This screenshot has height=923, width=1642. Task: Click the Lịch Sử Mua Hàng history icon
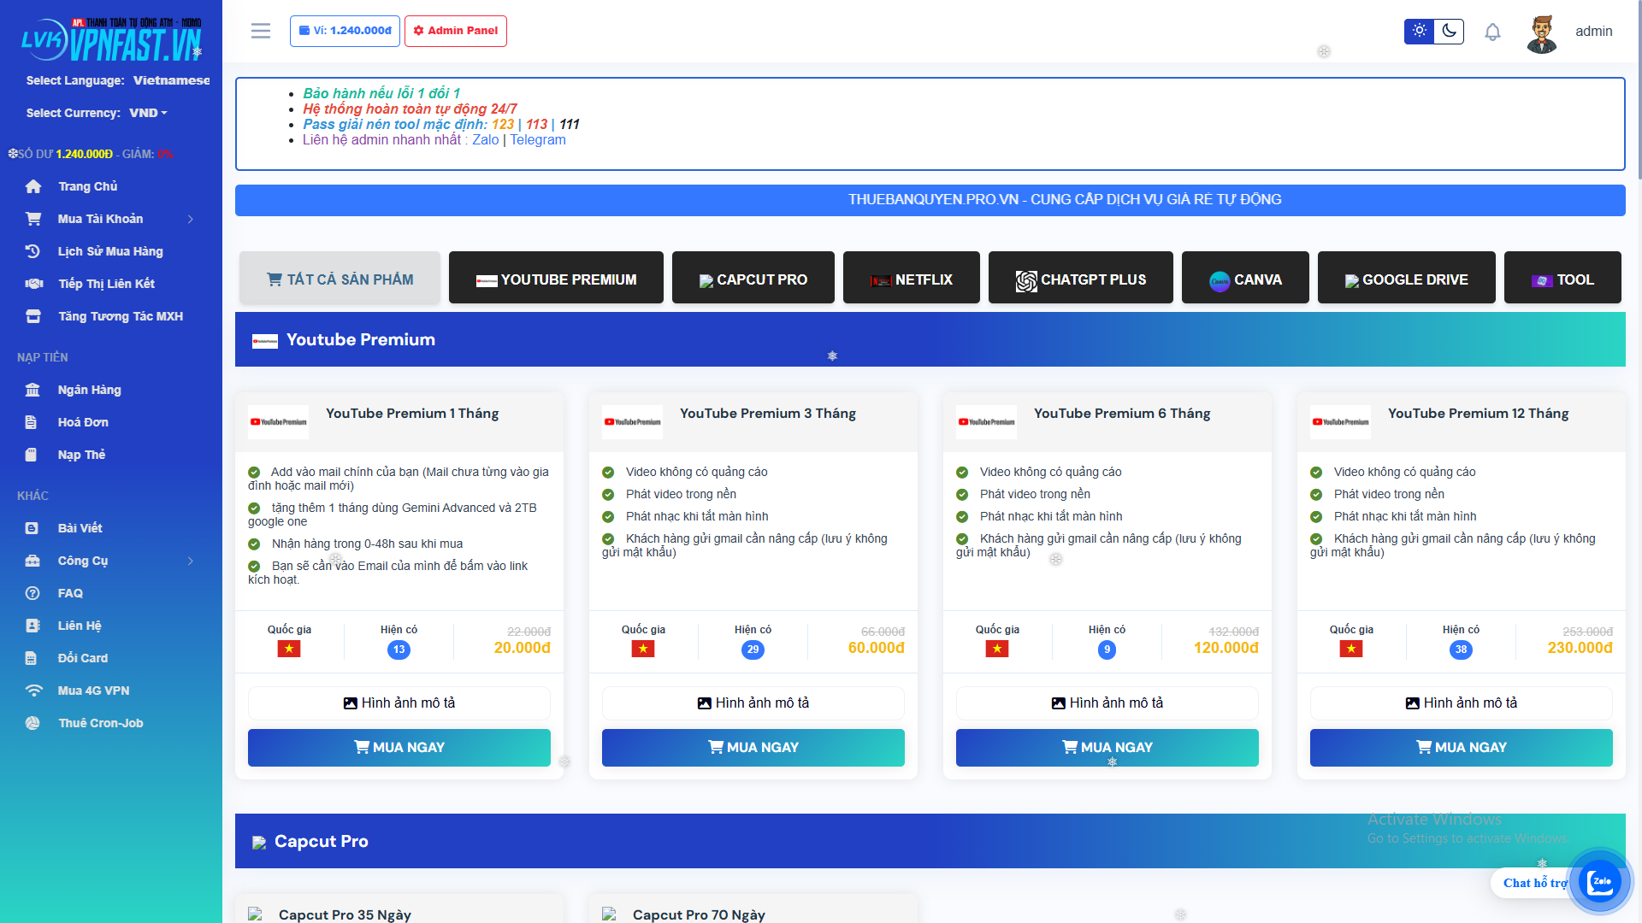[x=33, y=251]
